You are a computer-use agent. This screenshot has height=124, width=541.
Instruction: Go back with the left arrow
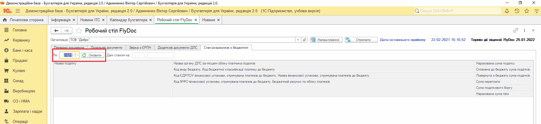[x=56, y=30]
